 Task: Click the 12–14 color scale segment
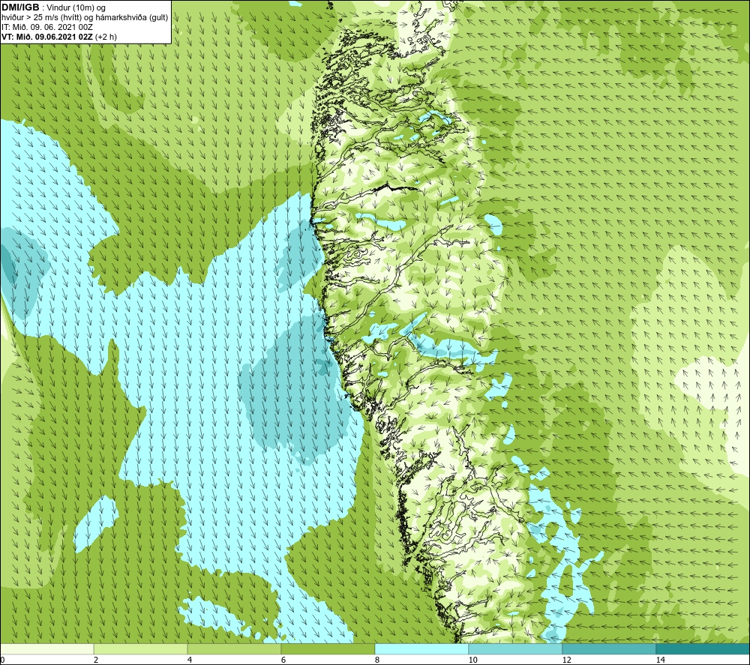pyautogui.click(x=609, y=649)
